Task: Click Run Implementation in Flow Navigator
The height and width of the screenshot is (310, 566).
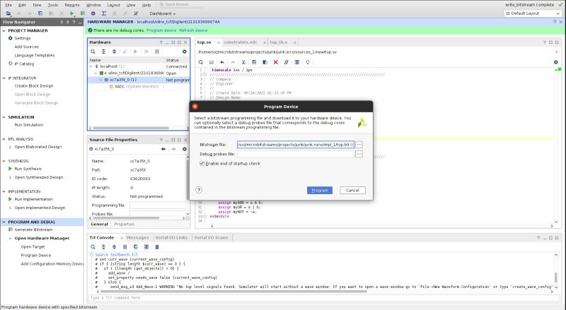Action: (x=33, y=199)
